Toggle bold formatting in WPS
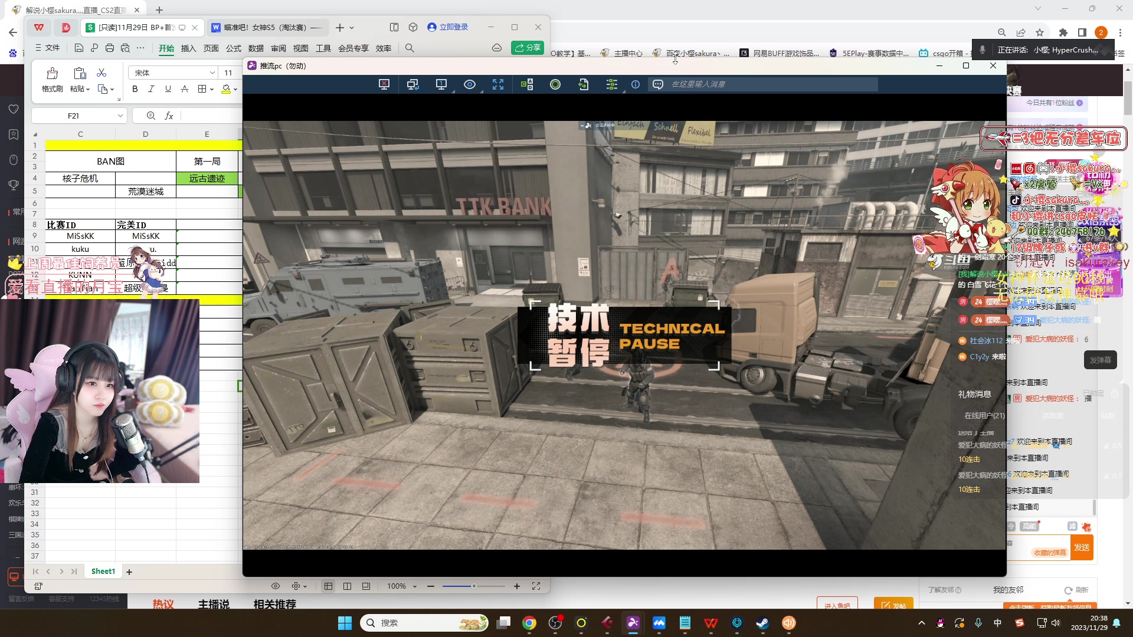 click(x=135, y=89)
